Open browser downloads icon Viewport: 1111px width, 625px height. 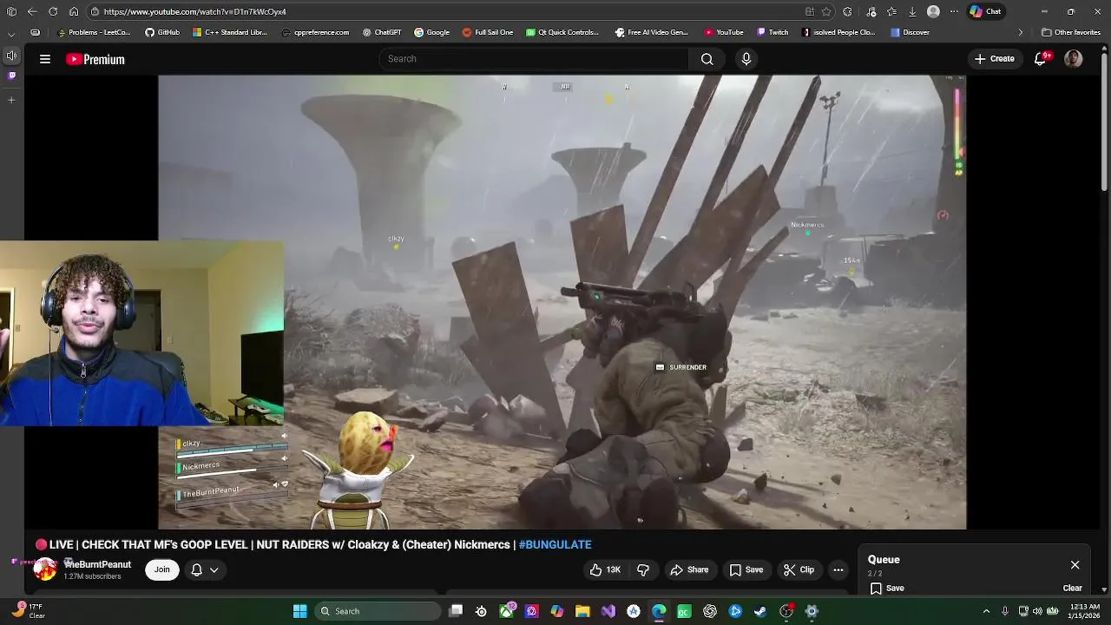912,11
